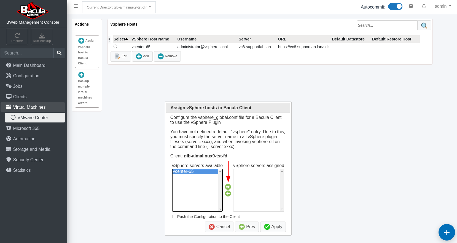Viewport: 457px width, 243px height.
Task: Open the notifications bell
Action: pos(424,6)
